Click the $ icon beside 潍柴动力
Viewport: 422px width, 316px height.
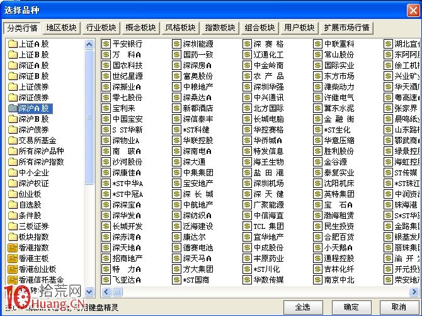(317, 87)
